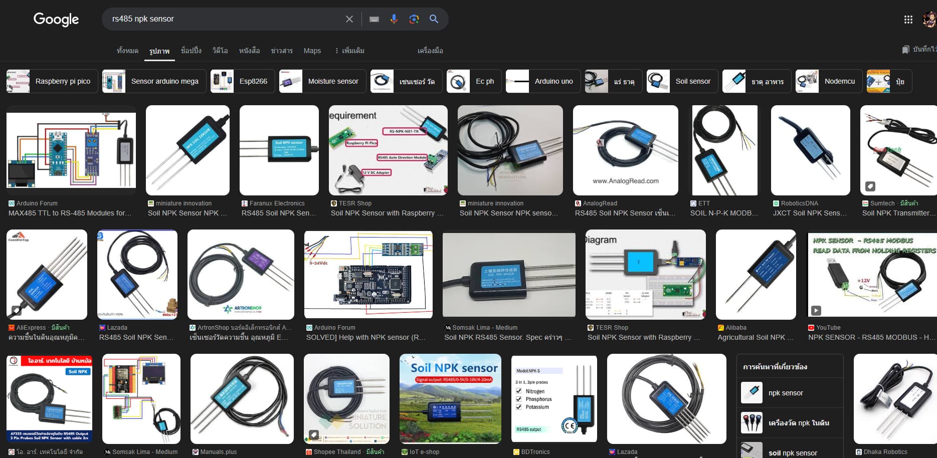Viewport: 937px width, 458px height.
Task: Open related search soil npk sensor
Action: (790, 451)
